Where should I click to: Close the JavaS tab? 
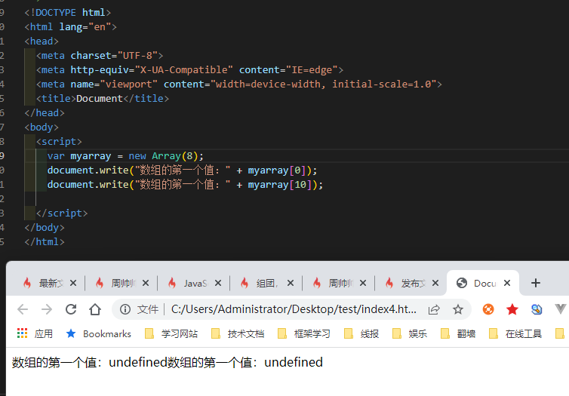(218, 283)
